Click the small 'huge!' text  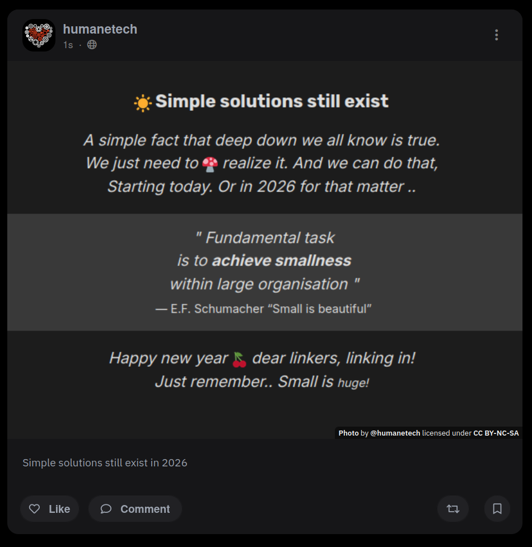353,384
